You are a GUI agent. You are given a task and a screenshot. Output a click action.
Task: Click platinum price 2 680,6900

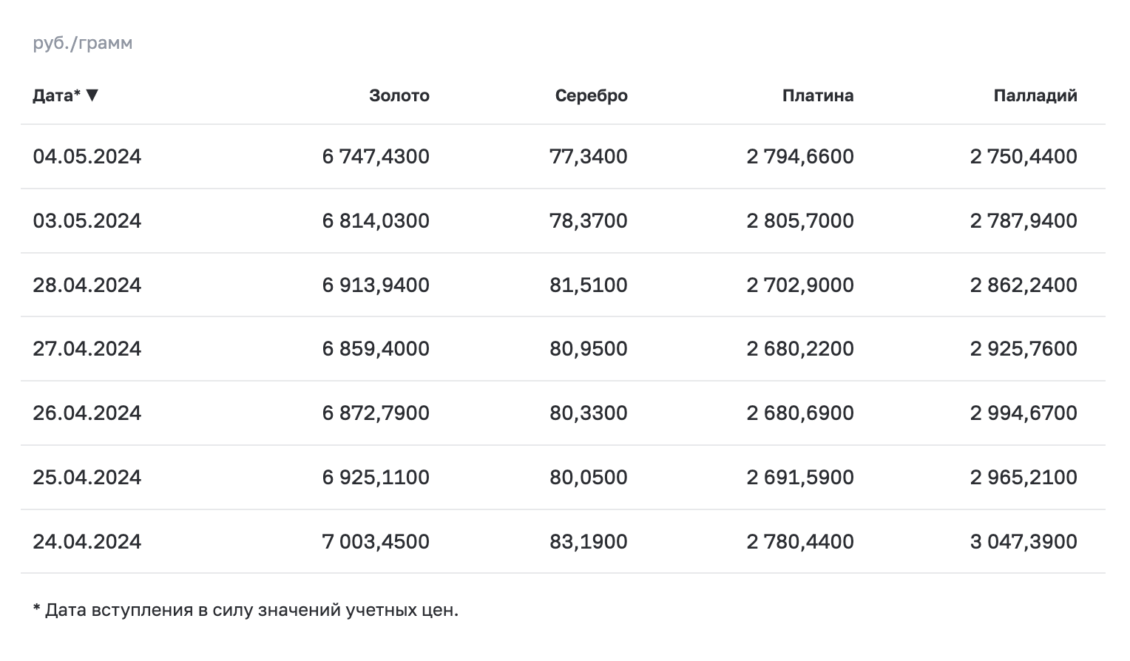pos(800,413)
